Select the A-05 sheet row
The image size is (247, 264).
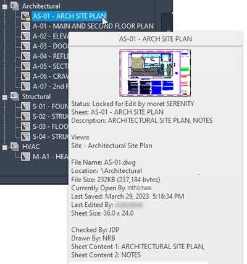(x=51, y=66)
